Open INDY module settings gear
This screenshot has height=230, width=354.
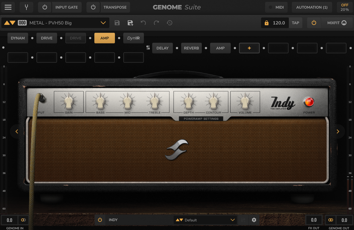pyautogui.click(x=254, y=220)
